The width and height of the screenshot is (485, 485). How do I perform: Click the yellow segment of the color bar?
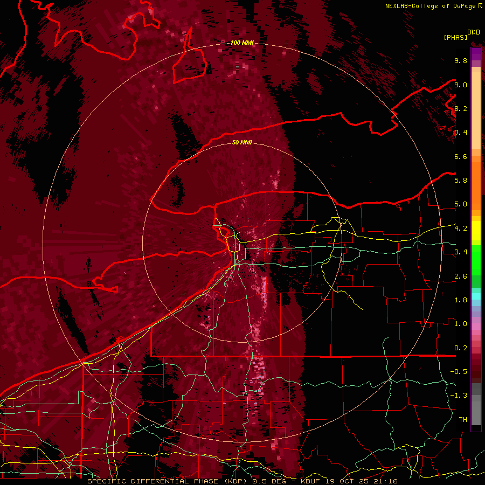coord(476,231)
